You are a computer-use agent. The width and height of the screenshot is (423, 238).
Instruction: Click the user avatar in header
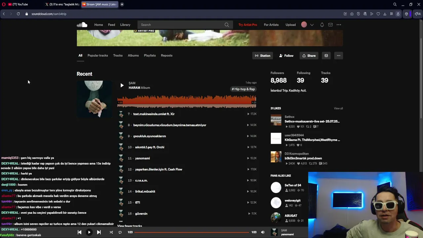[x=304, y=25]
